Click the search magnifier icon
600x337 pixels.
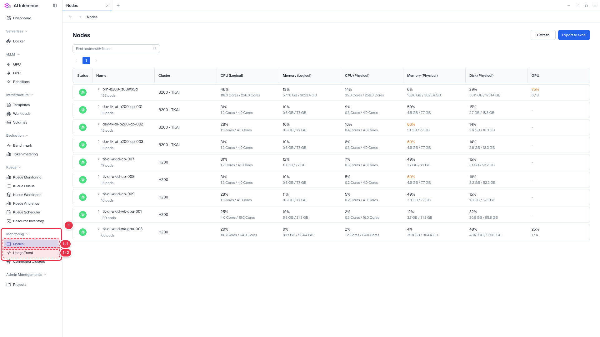(155, 48)
